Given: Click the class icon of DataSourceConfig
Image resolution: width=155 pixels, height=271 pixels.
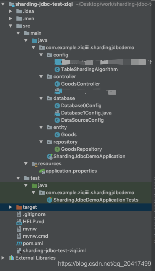Looking at the screenshot, I should pyautogui.click(x=57, y=120).
